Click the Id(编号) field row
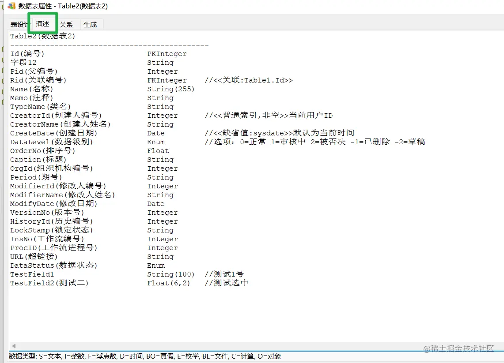 pos(27,54)
